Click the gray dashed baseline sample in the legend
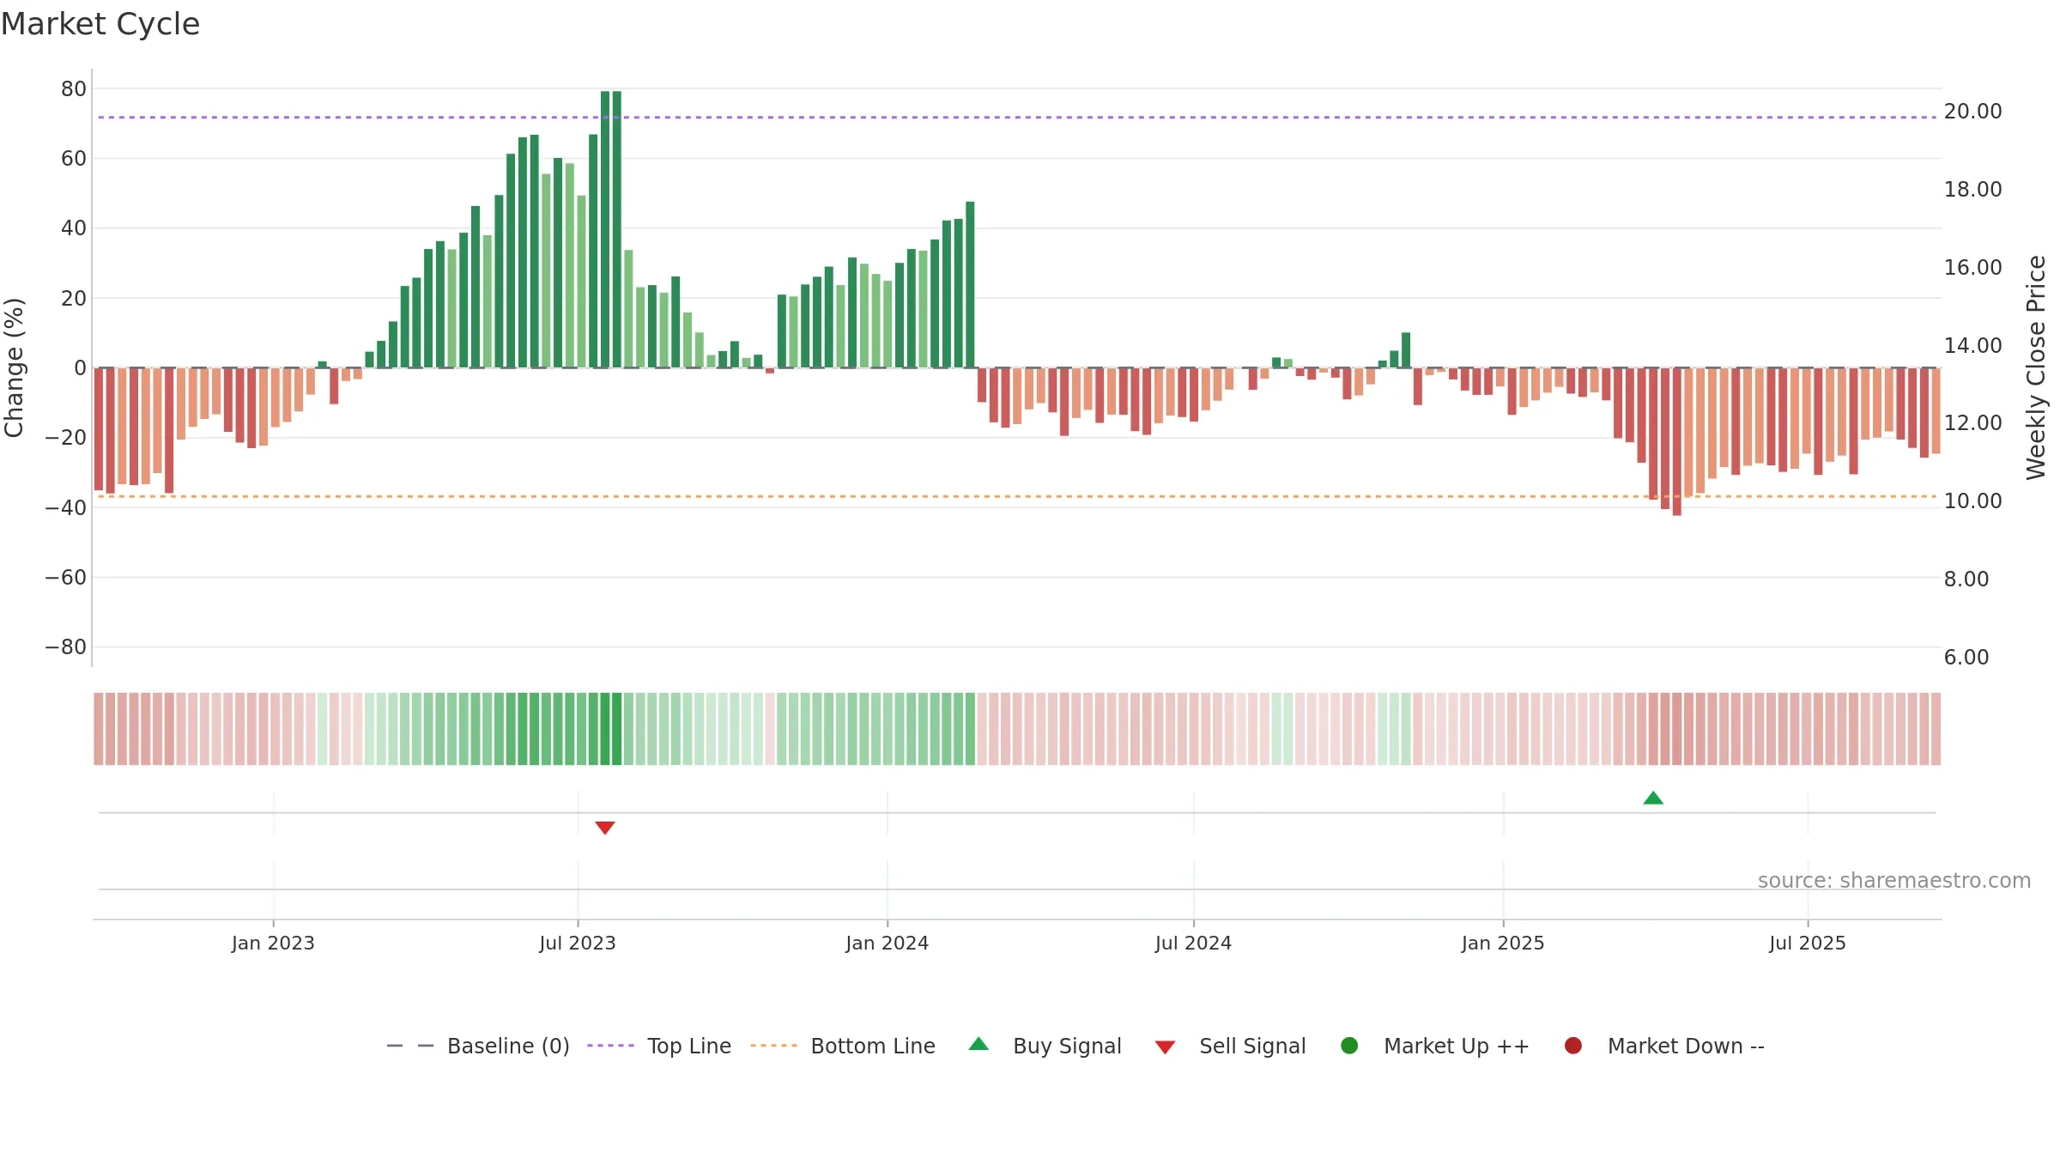2060x1159 pixels. click(410, 1046)
